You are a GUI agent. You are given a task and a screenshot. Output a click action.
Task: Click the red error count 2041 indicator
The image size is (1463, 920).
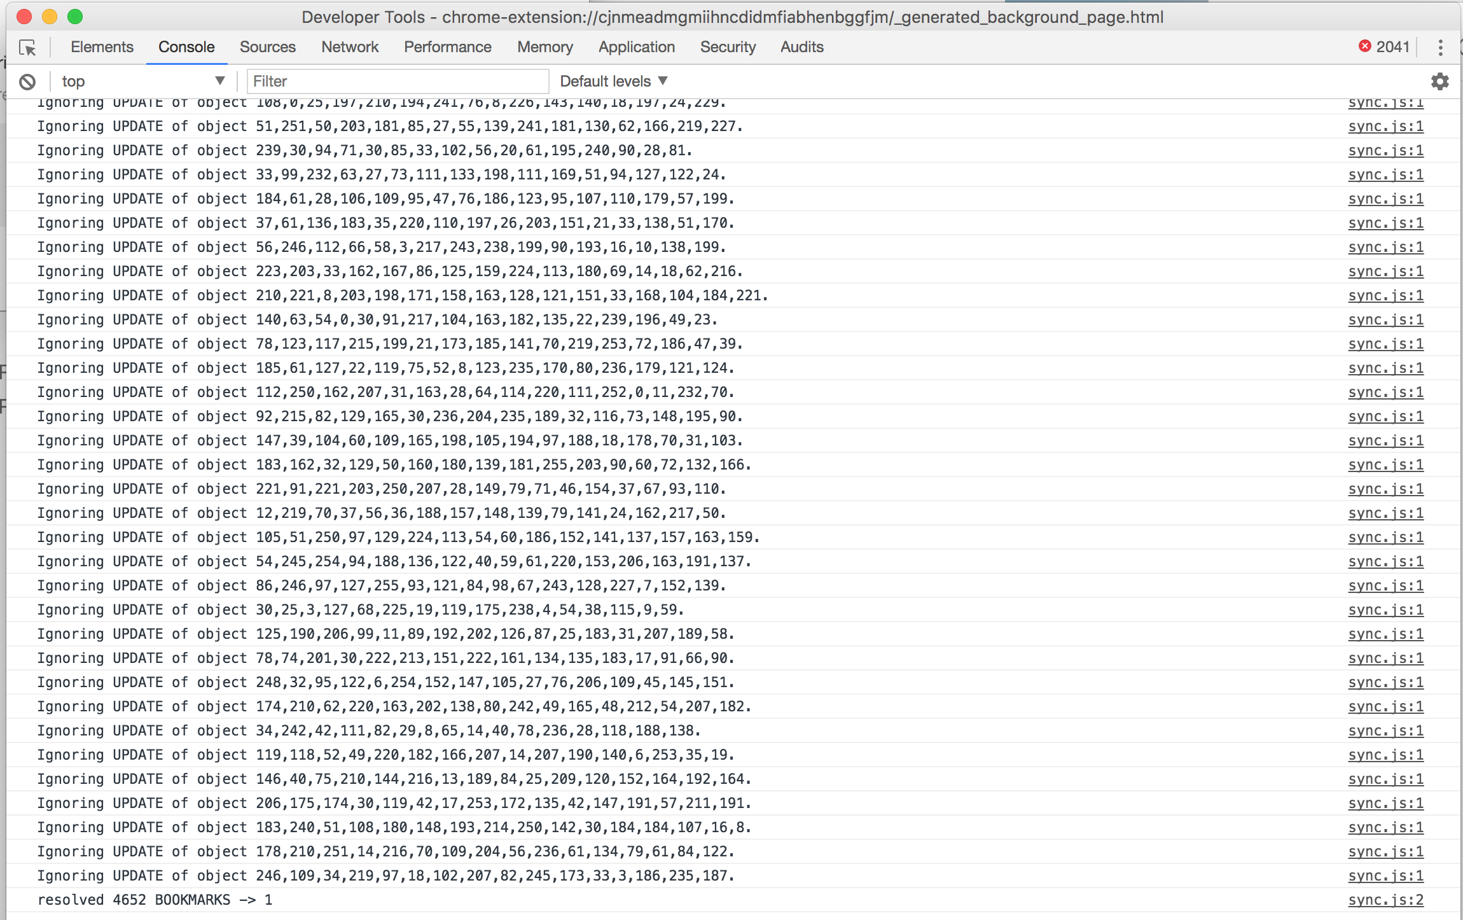1384,46
